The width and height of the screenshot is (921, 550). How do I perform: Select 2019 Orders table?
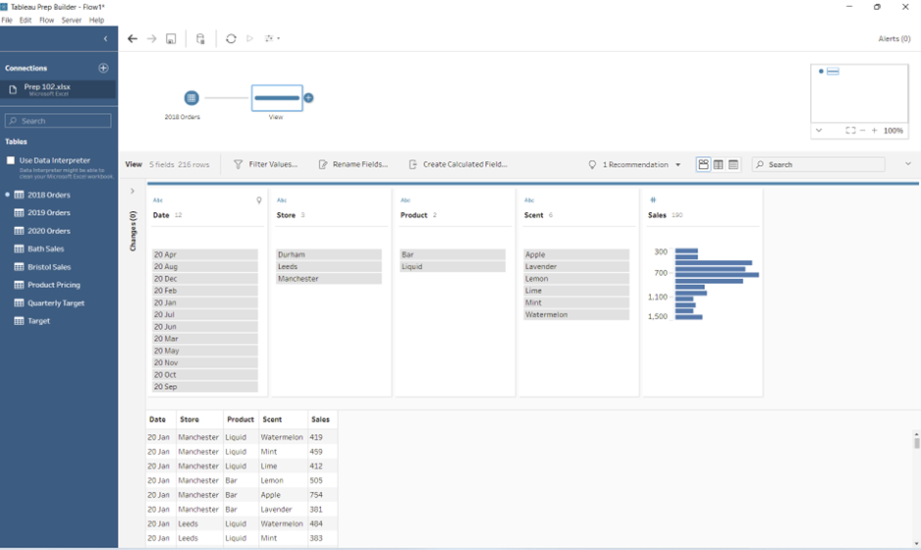tap(49, 213)
